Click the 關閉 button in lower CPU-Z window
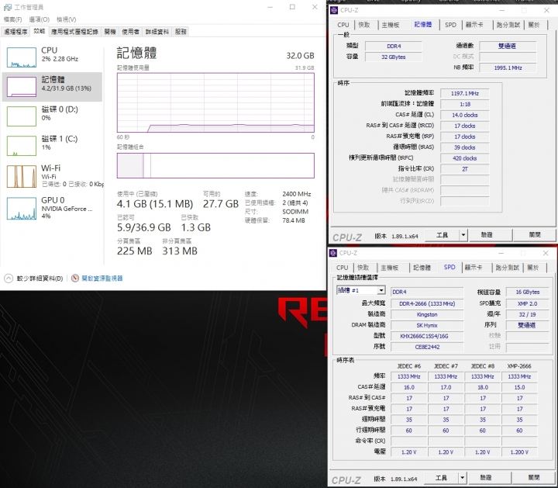The height and width of the screenshot is (488, 558). point(534,478)
